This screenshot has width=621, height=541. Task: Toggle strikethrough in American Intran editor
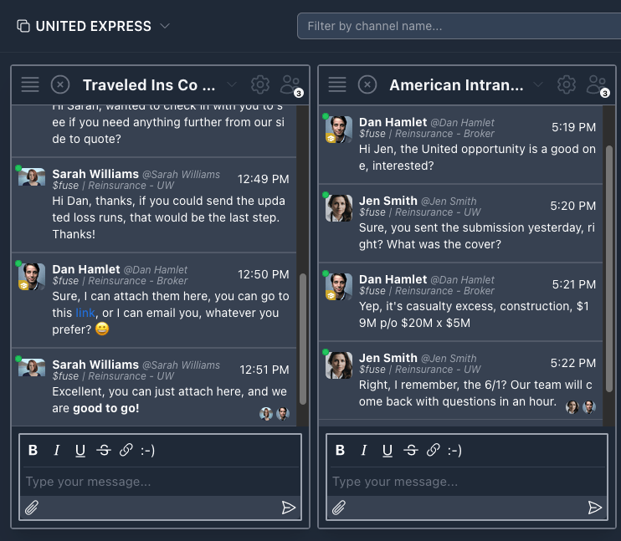[410, 451]
